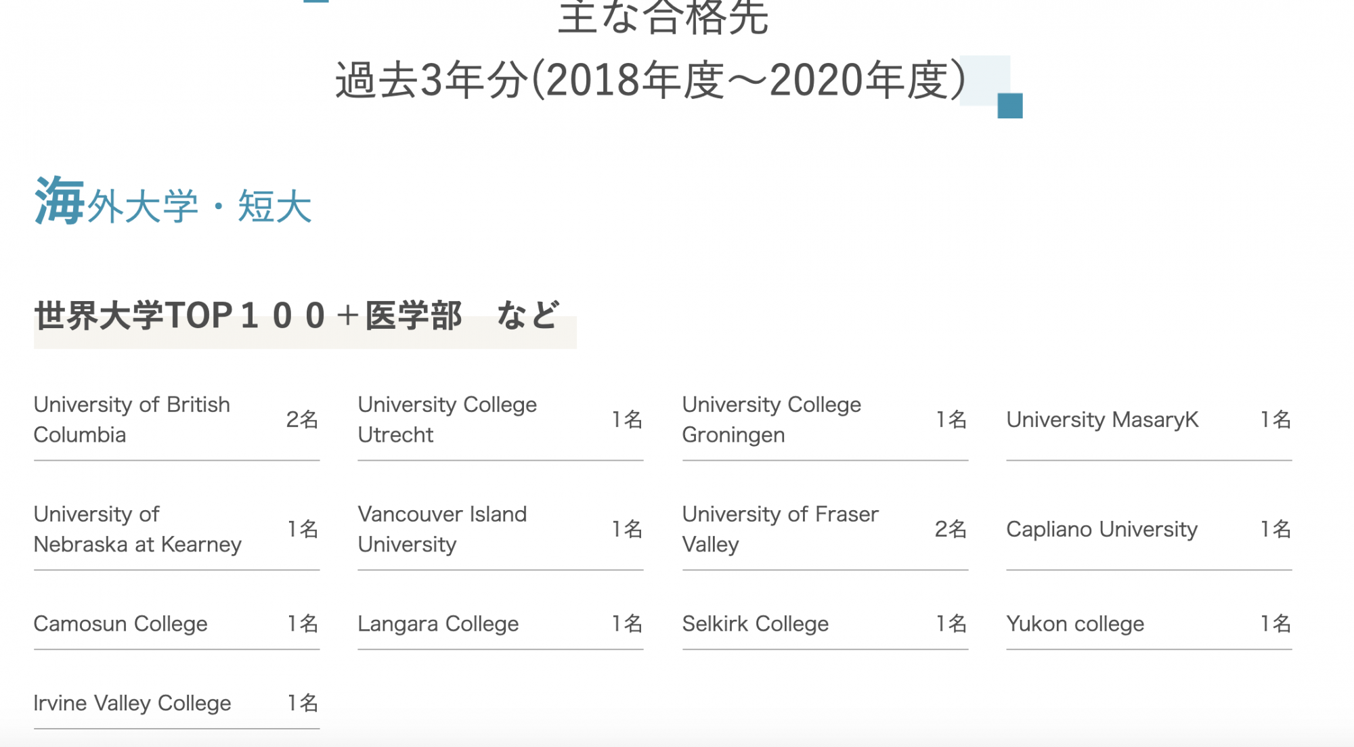
Task: Select University of Fraser Valley text
Action: coord(780,529)
